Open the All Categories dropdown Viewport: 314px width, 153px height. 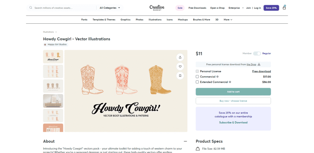[x=110, y=8]
